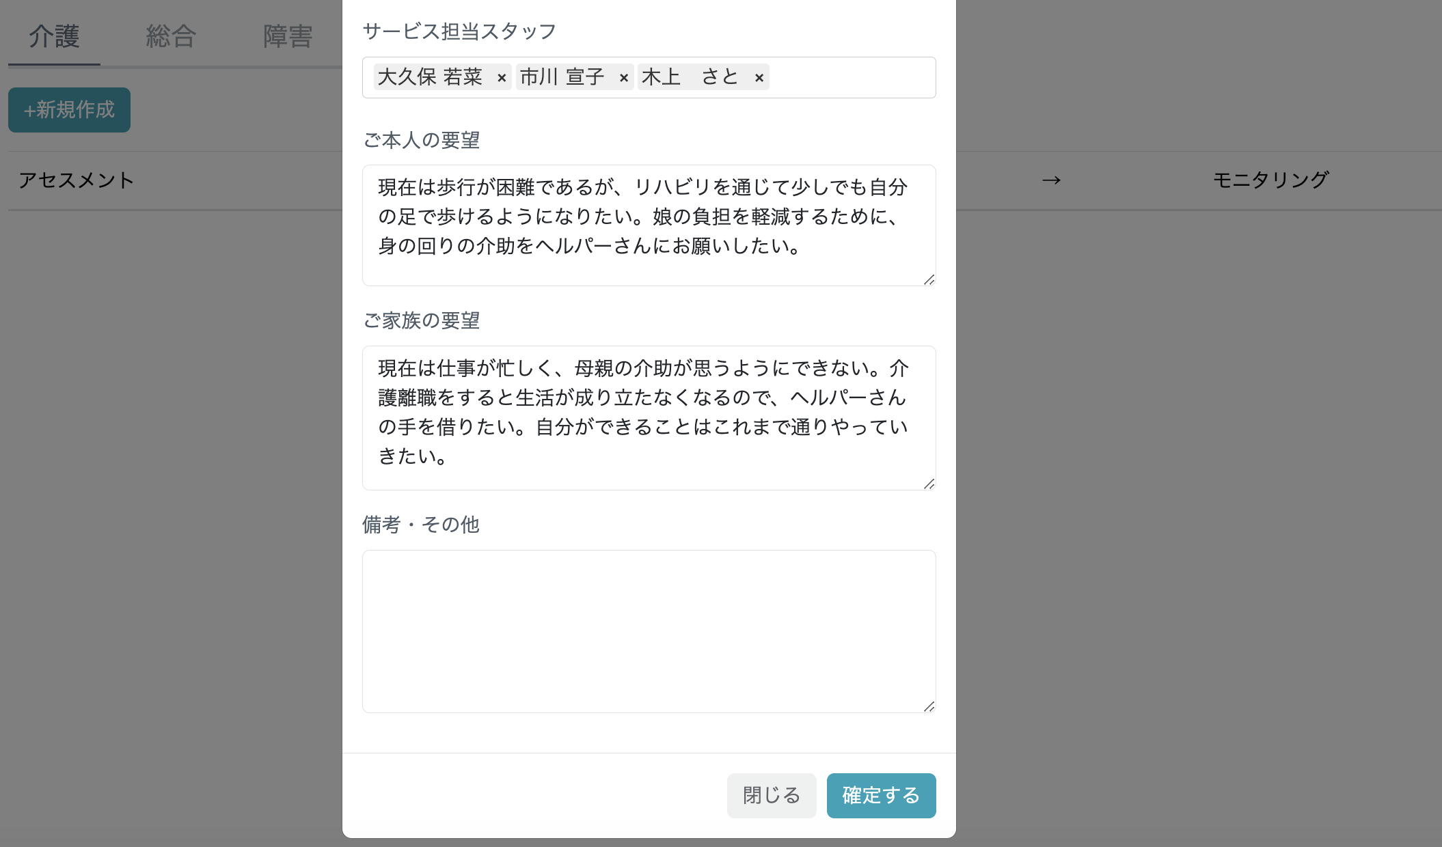Click the resize handle of ご本人の要望 textarea
1442x847 pixels.
coord(929,279)
